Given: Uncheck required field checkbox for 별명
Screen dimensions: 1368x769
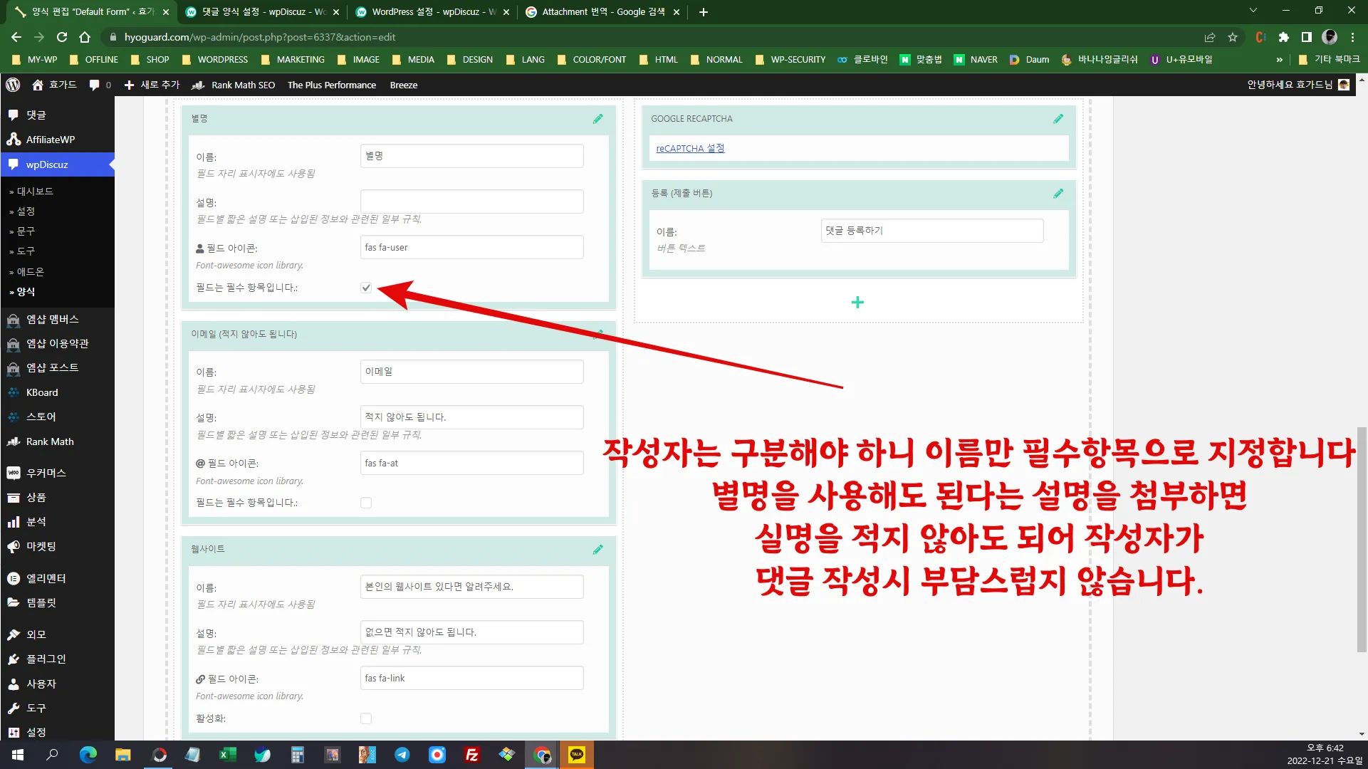Looking at the screenshot, I should point(366,288).
